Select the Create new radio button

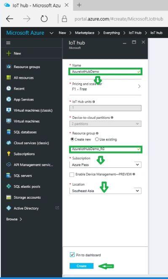click(x=72, y=139)
